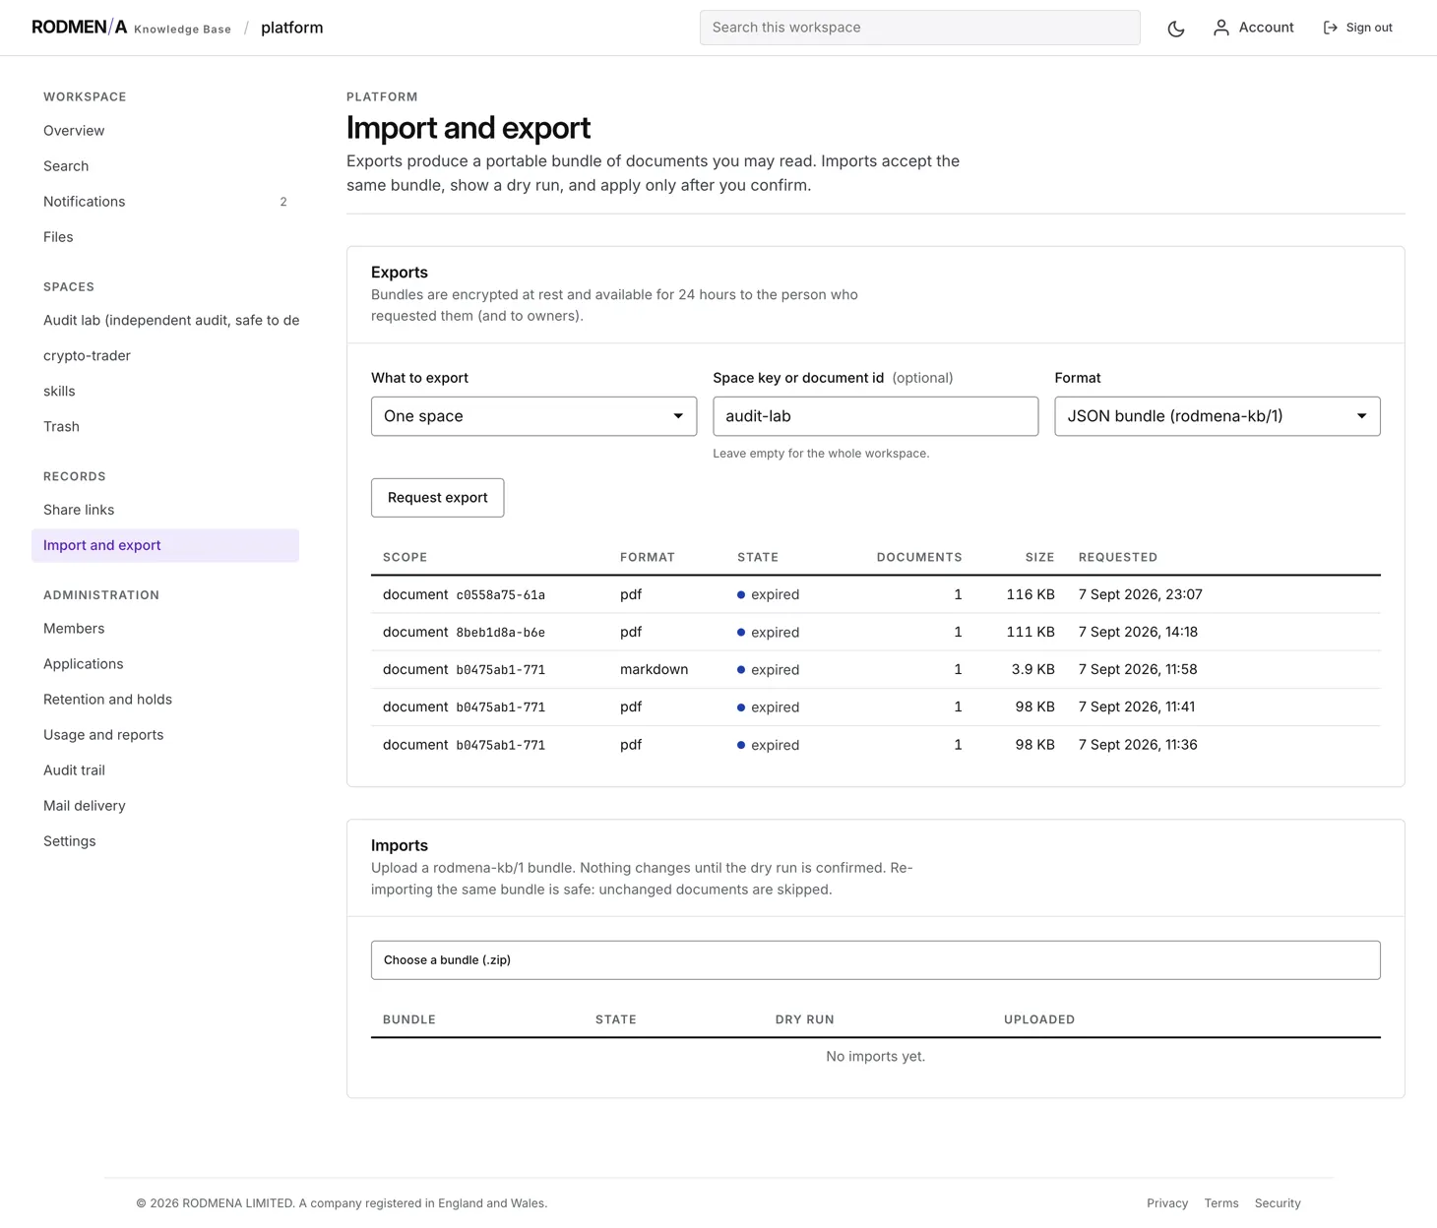Click the UPLOADED column header
1437x1228 pixels.
(1039, 1019)
